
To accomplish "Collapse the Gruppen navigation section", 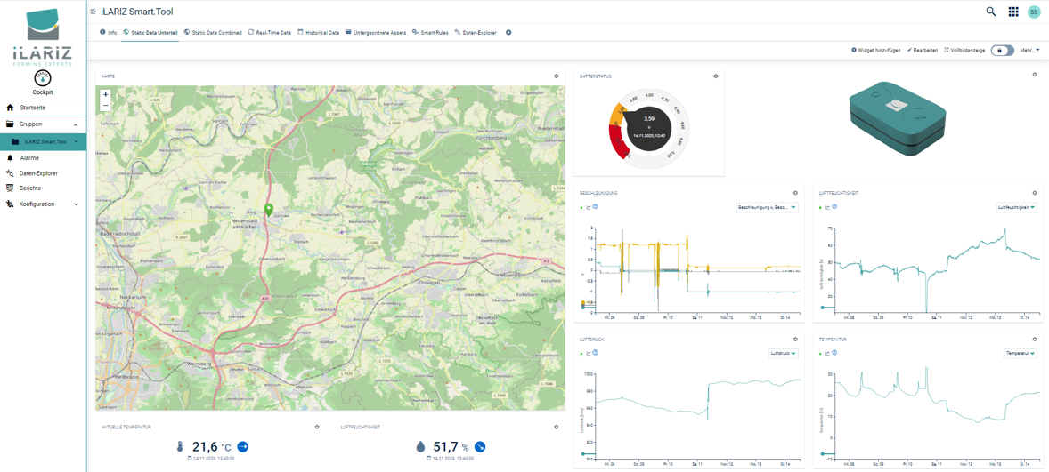I will [75, 124].
